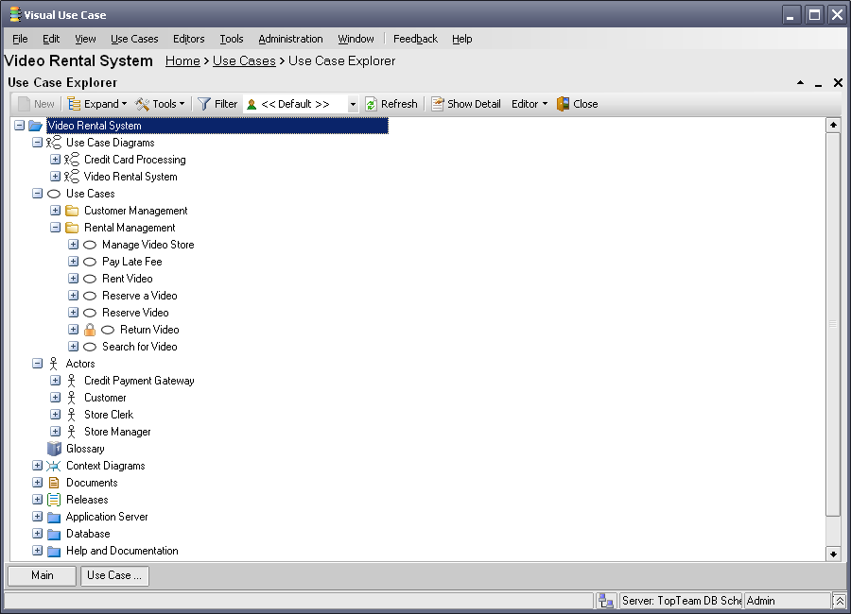Switch to the Use Case ... tab
Viewport: 851px width, 614px height.
click(x=114, y=575)
